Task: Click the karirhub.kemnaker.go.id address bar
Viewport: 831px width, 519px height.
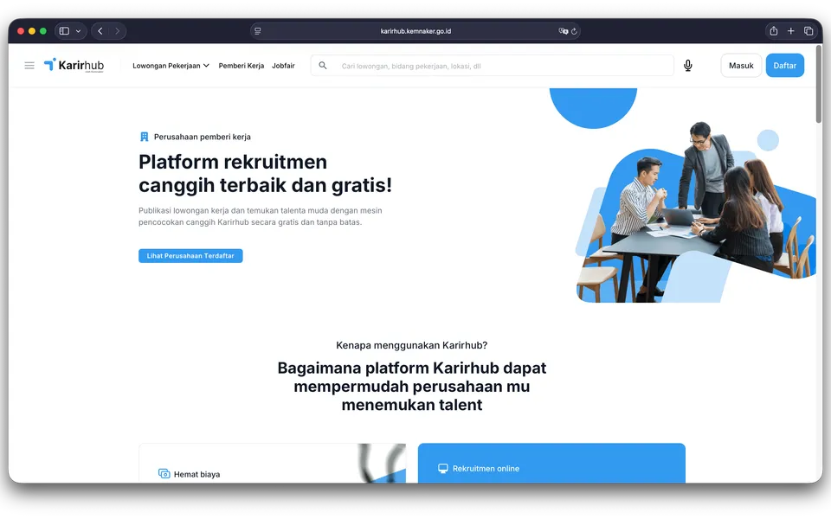Action: point(415,31)
